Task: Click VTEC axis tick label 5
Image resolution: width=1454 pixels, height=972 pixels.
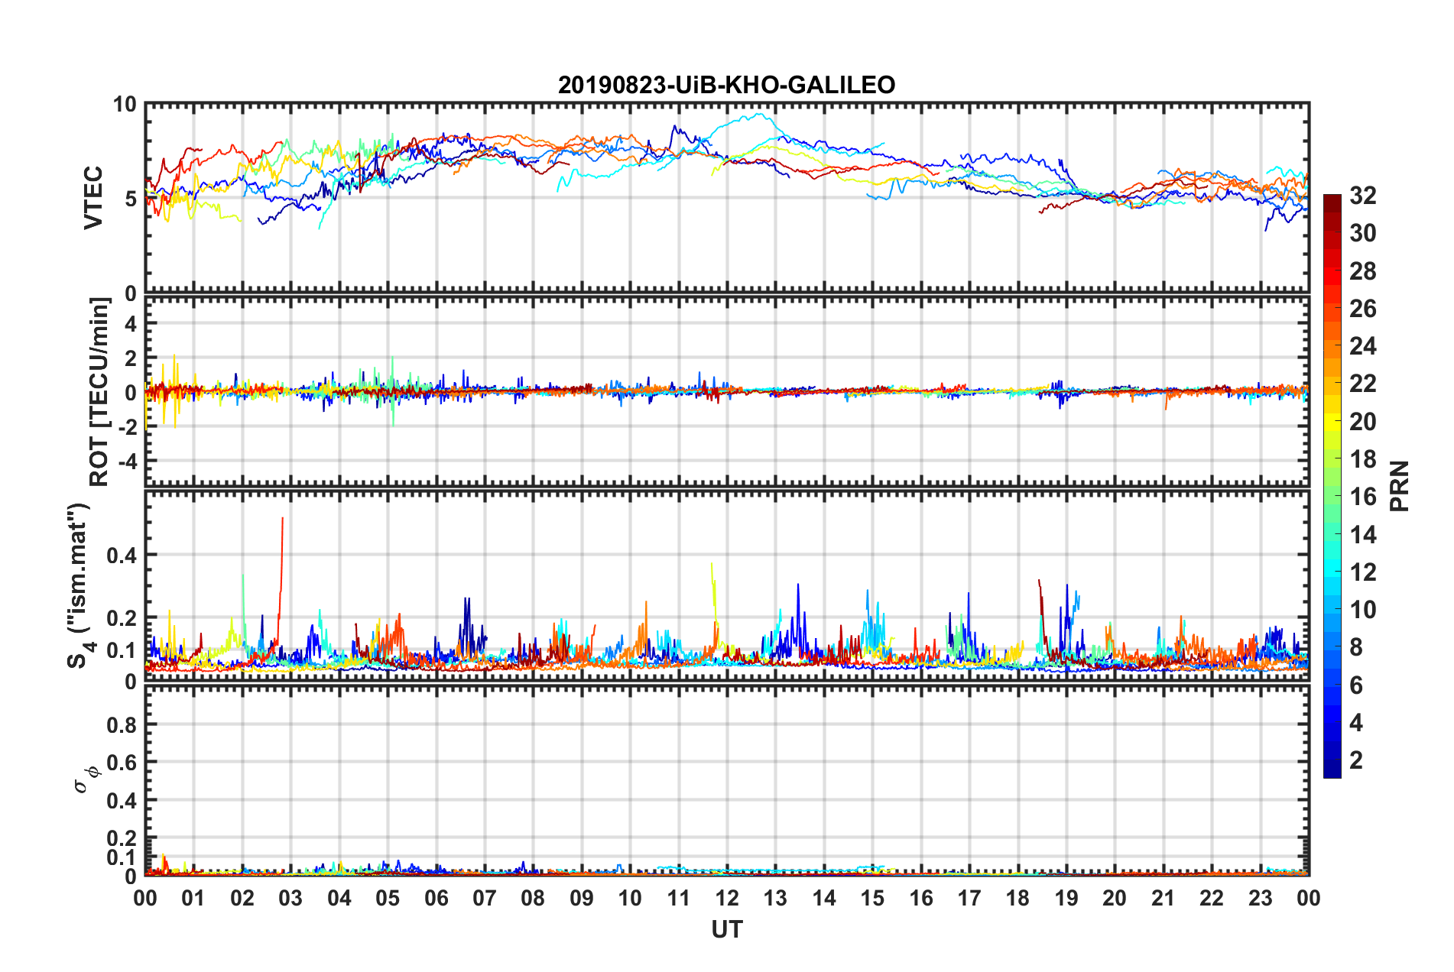Action: click(131, 199)
